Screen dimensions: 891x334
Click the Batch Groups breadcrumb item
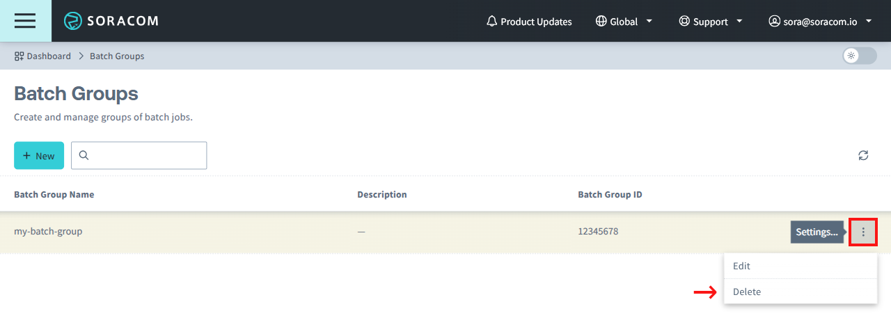point(117,56)
